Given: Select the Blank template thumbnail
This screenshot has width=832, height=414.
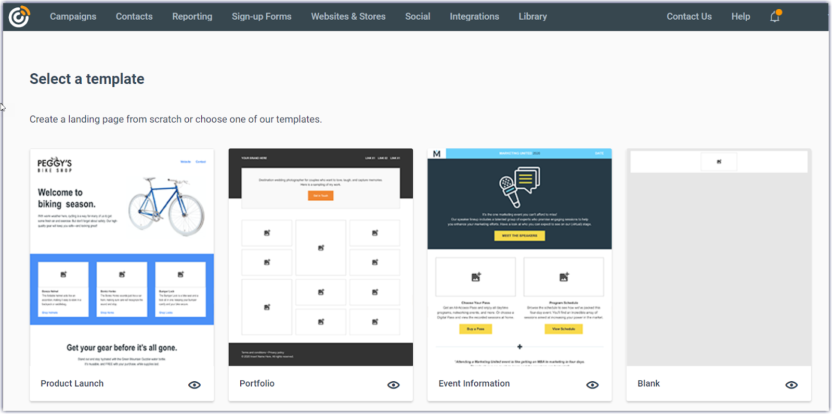Looking at the screenshot, I should coord(719,257).
